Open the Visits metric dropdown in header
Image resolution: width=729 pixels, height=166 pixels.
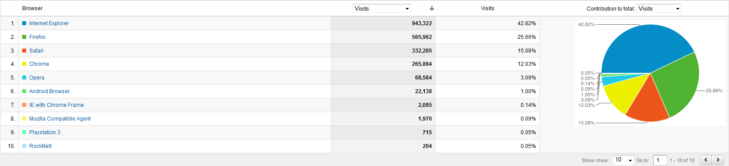(382, 8)
